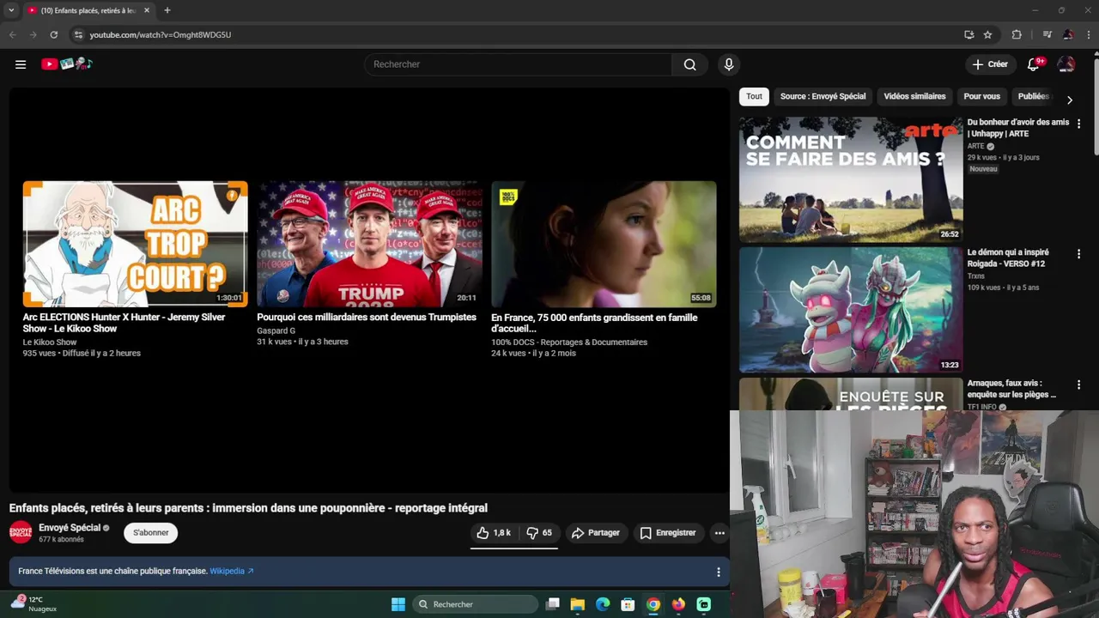Open more actions menu beside Enregistrer
This screenshot has height=618, width=1099.
click(x=720, y=533)
